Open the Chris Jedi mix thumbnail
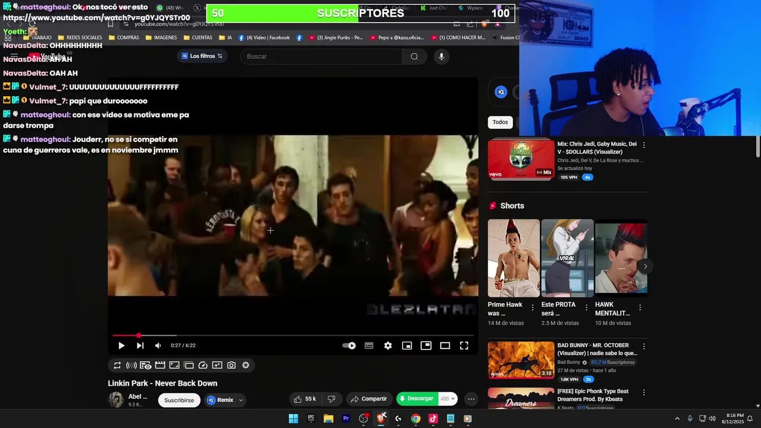Image resolution: width=761 pixels, height=428 pixels. 521,159
